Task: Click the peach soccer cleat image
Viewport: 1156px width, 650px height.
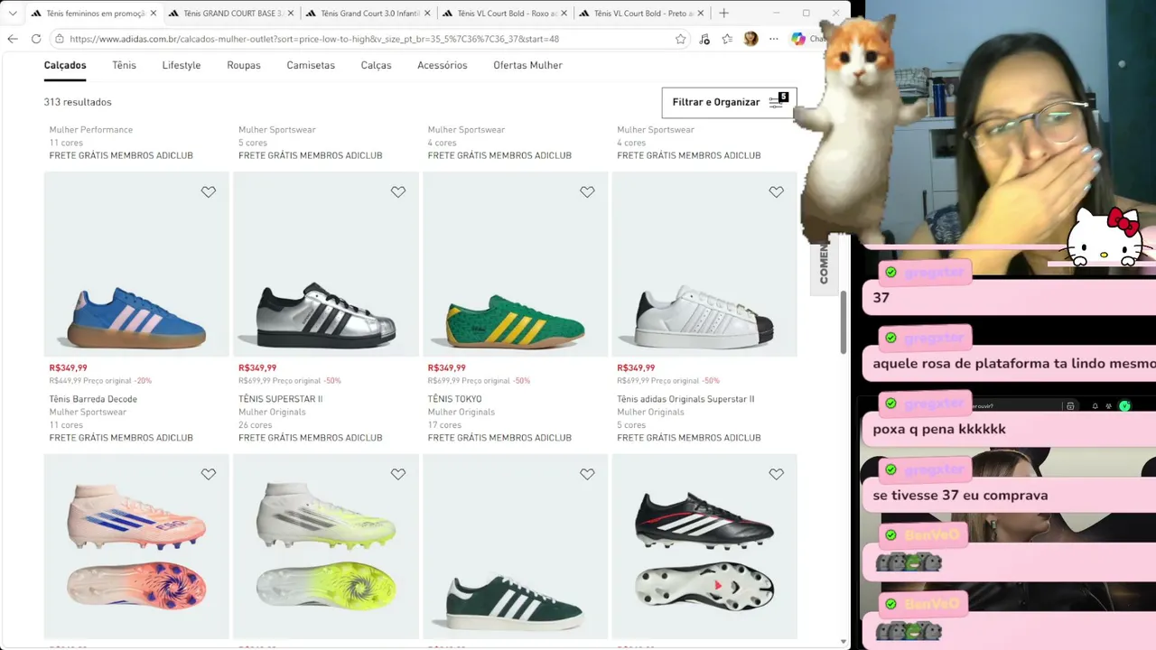Action: [136, 546]
